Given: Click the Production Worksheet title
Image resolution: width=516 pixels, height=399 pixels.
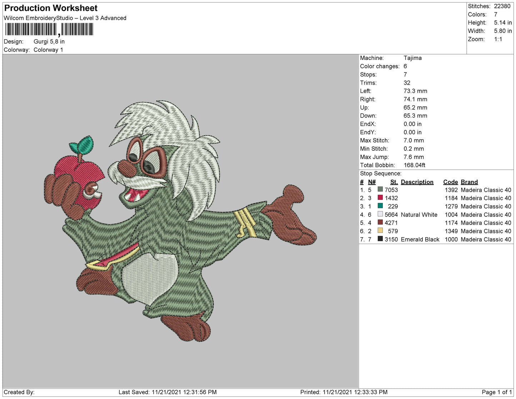Looking at the screenshot, I should coord(51,8).
